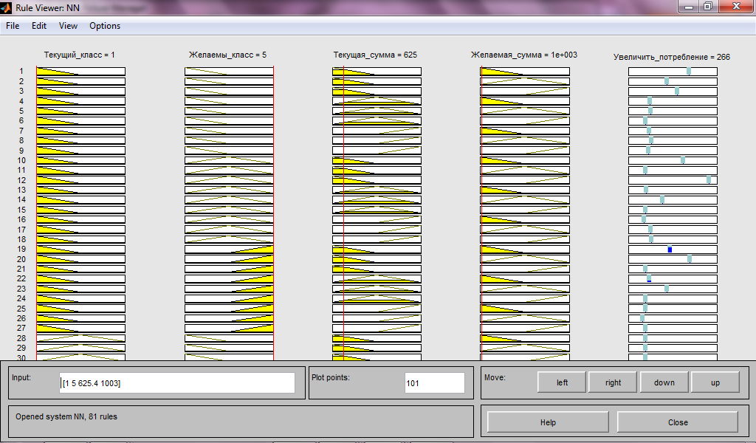Maximize the Rule Viewer window
This screenshot has height=443, width=756.
[708, 7]
